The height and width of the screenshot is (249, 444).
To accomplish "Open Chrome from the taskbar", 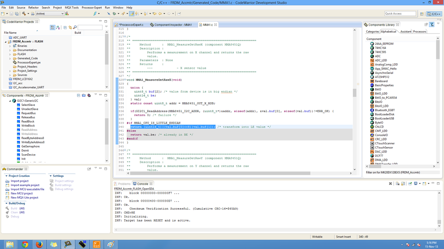I will (25, 244).
